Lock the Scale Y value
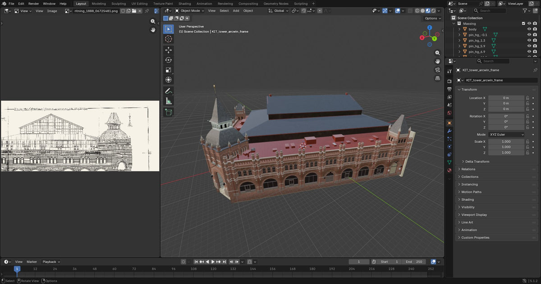The height and width of the screenshot is (284, 541). click(527, 147)
